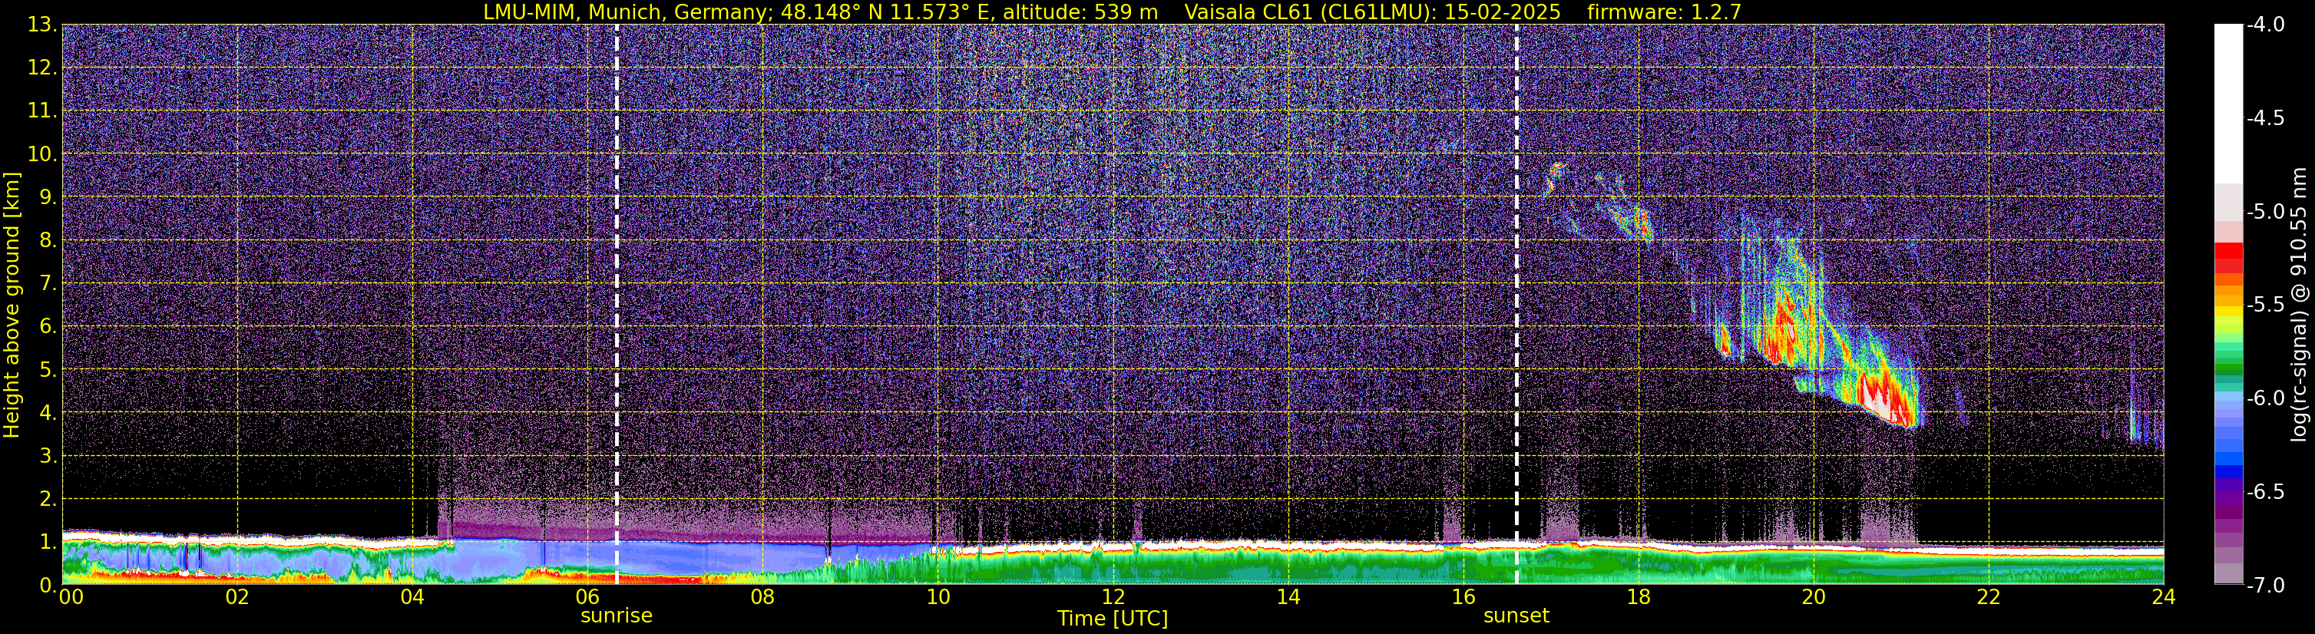Click the time axis tick label "02"
This screenshot has height=634, width=2315.
pyautogui.click(x=236, y=596)
